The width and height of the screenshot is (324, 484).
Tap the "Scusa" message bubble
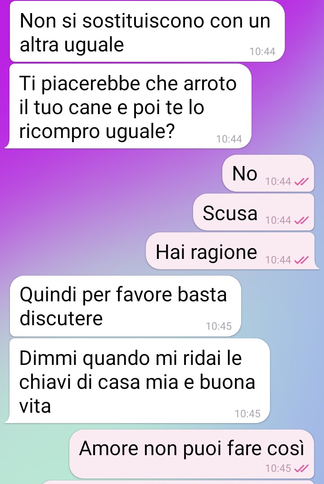point(253,212)
